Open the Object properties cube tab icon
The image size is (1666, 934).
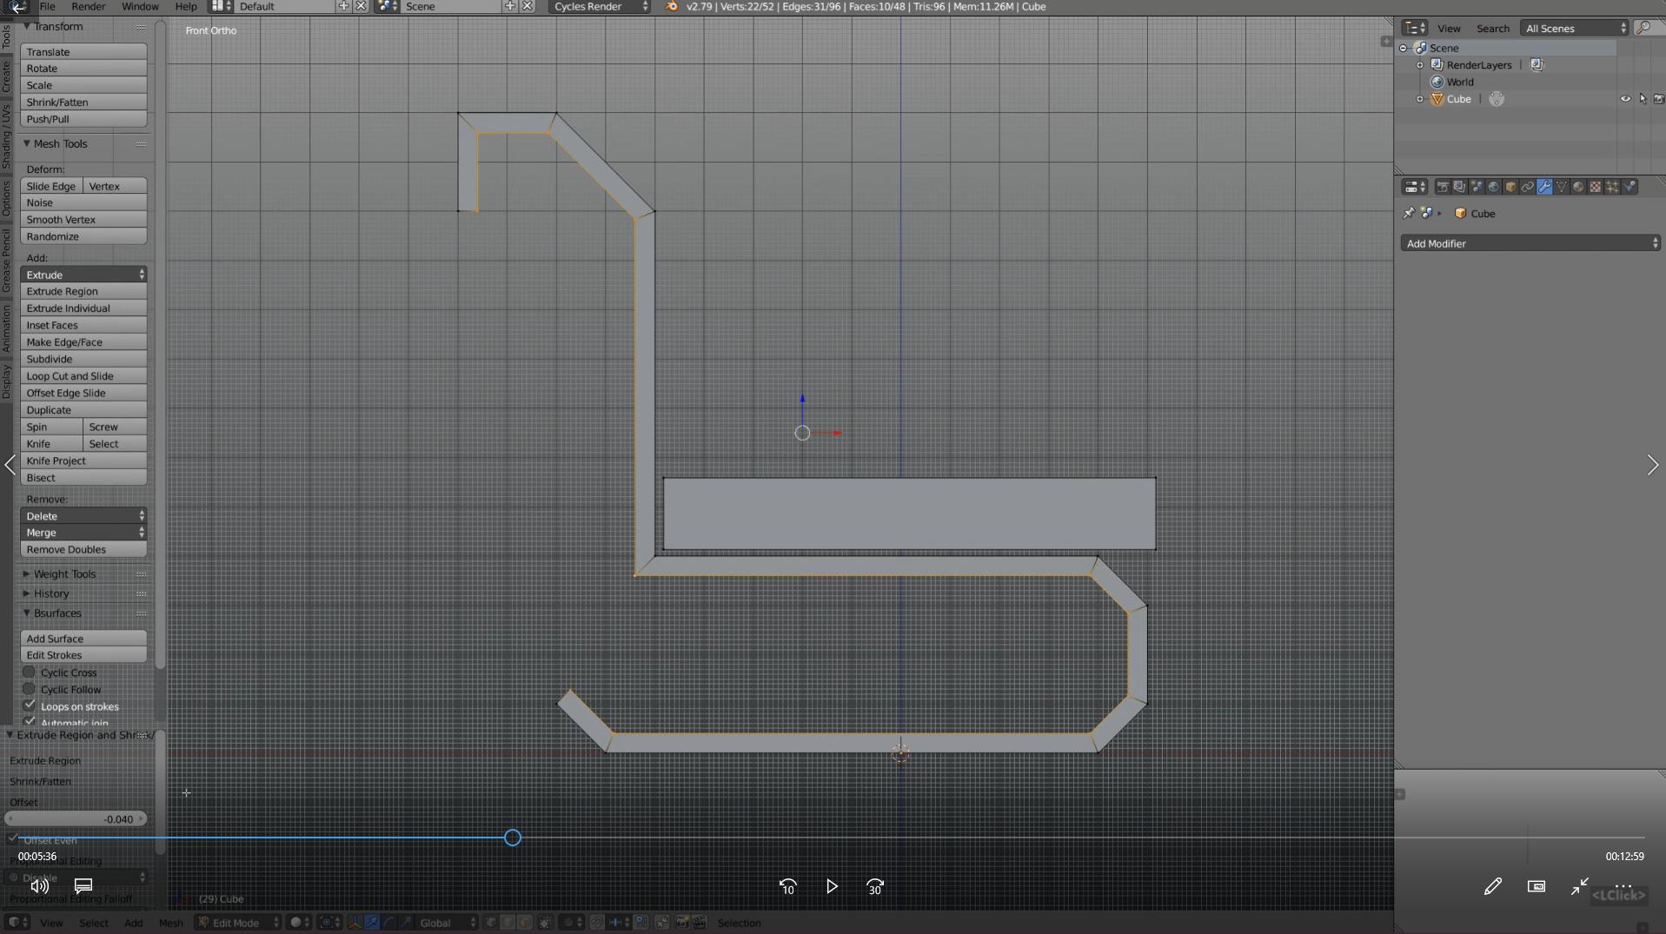point(1510,187)
